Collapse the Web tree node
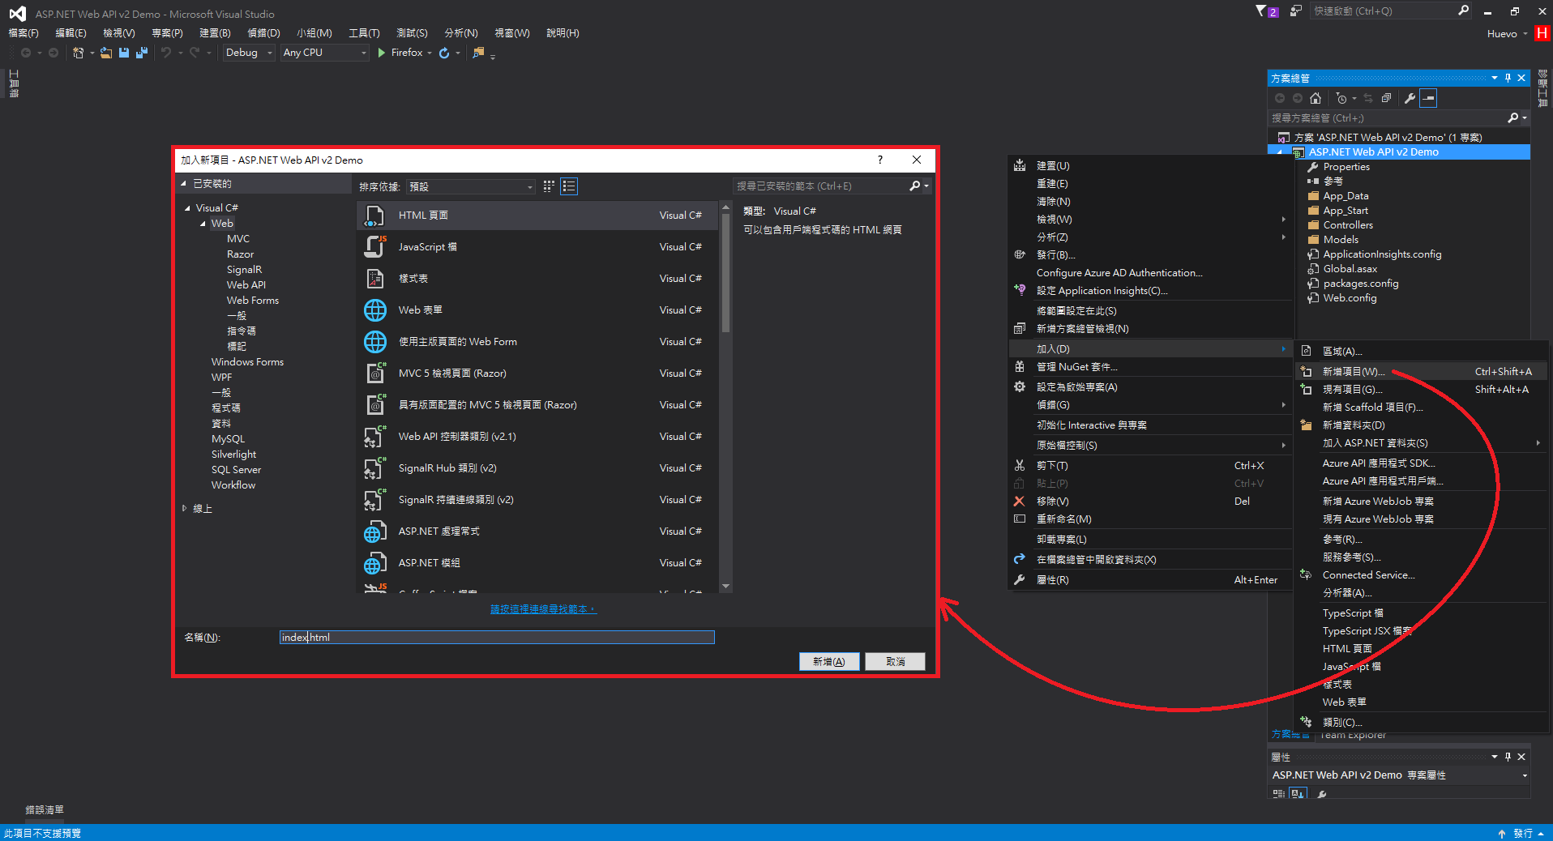 click(x=203, y=224)
